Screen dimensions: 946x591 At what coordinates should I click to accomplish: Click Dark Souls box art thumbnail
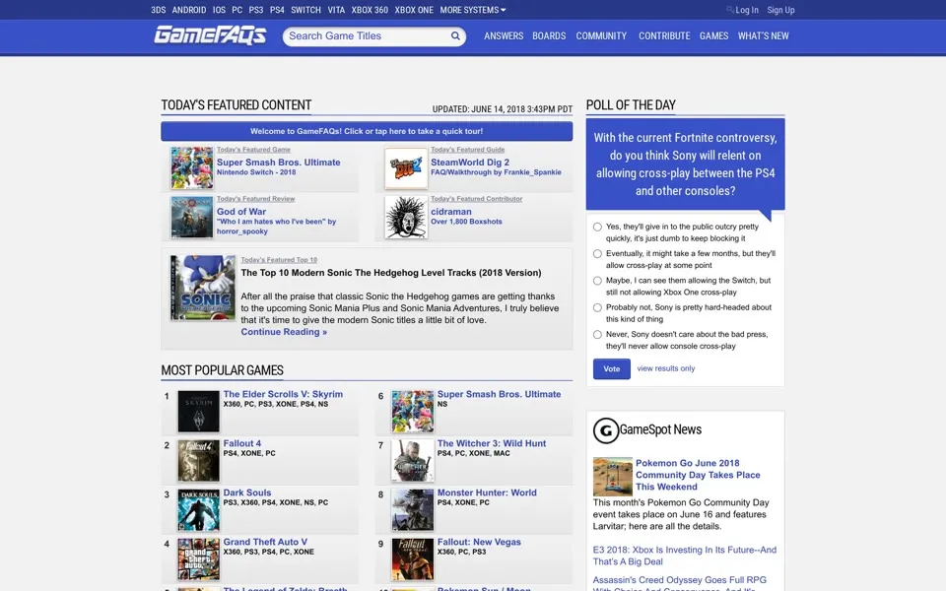click(x=198, y=510)
